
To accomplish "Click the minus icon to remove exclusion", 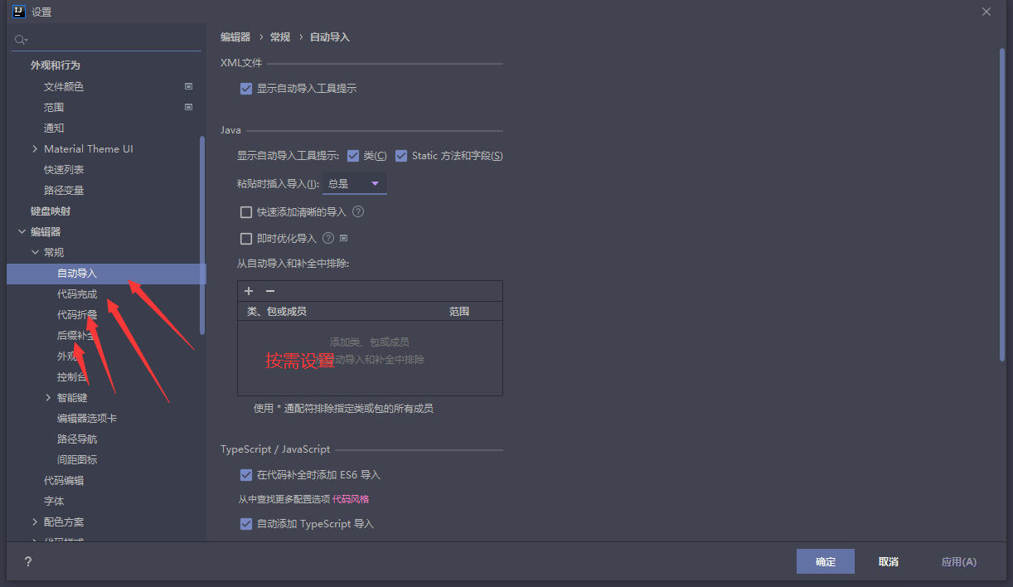I will (269, 291).
